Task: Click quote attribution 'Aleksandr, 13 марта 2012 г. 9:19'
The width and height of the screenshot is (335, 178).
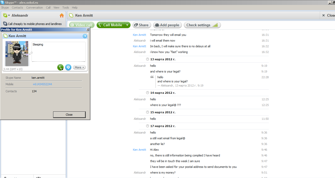Action: pos(180,85)
